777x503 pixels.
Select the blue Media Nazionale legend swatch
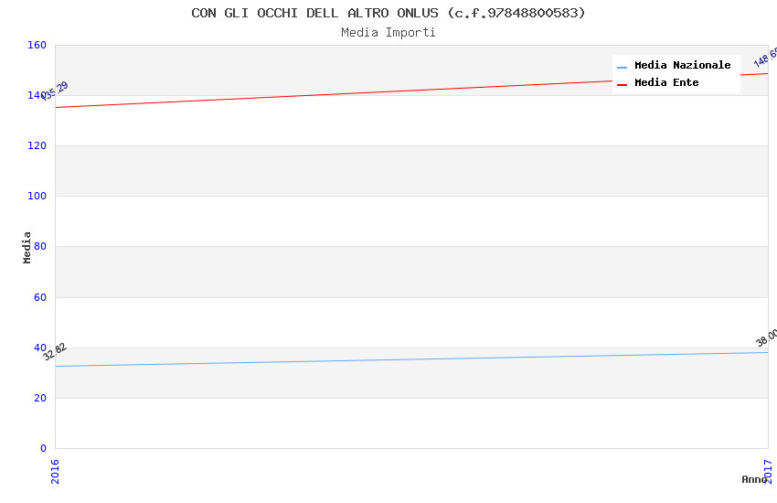622,68
